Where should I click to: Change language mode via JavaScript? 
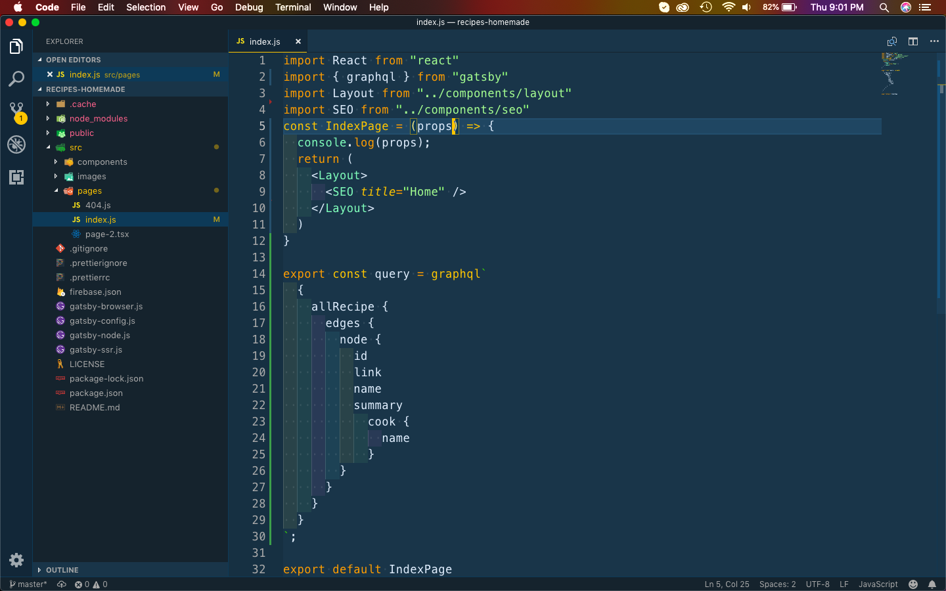pos(878,584)
